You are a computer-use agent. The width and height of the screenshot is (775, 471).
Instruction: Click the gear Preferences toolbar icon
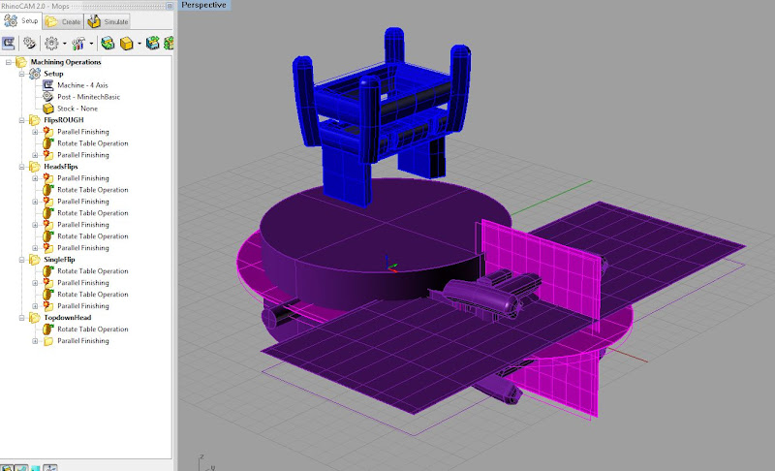(x=50, y=44)
